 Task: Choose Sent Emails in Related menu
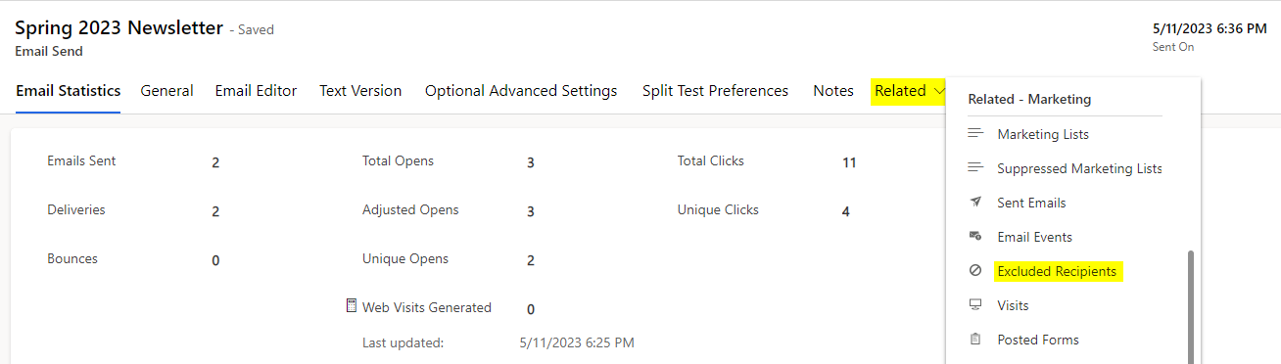pos(1031,203)
